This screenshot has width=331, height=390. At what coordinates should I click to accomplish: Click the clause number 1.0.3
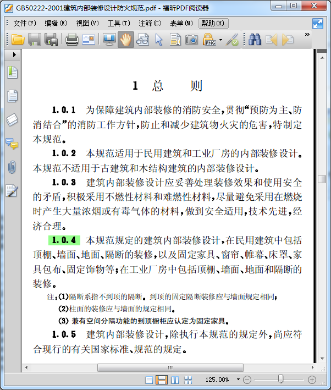click(x=64, y=182)
